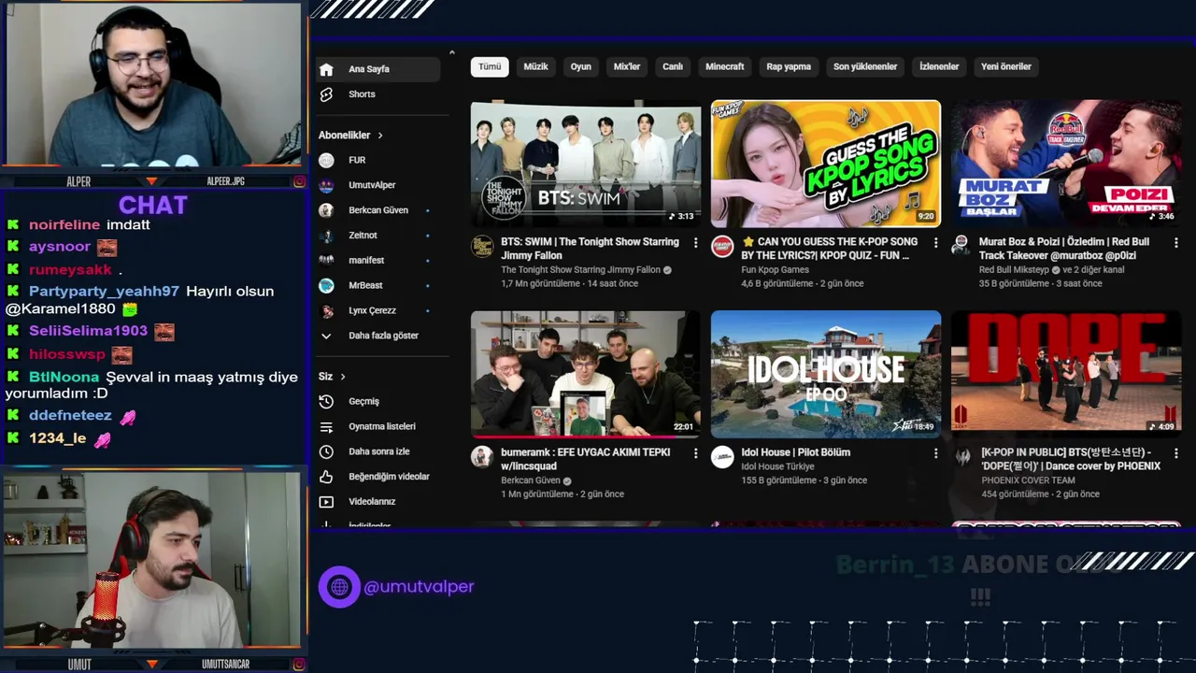1196x673 pixels.
Task: Select the Zeitnot channel avatar
Action: click(326, 236)
